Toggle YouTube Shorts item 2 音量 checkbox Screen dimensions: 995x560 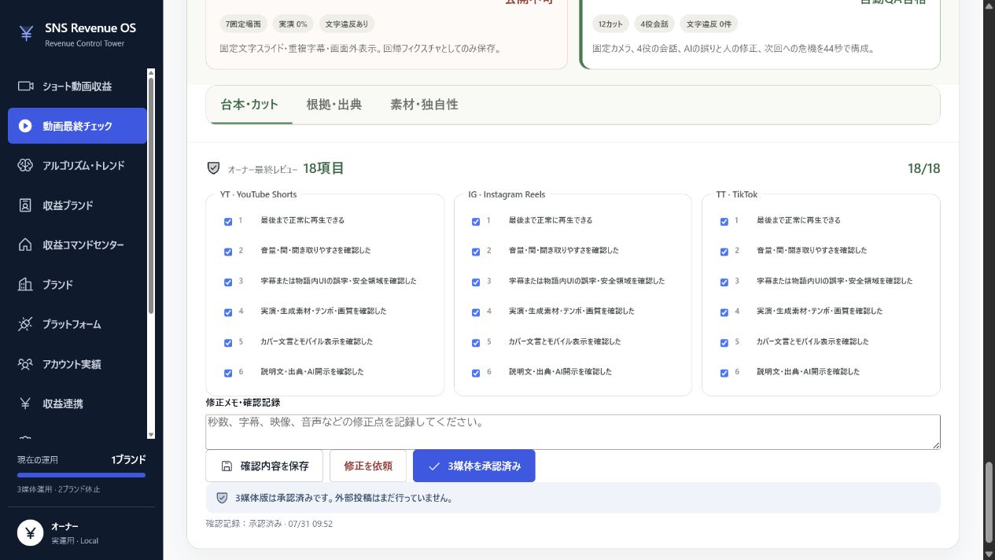[228, 252]
